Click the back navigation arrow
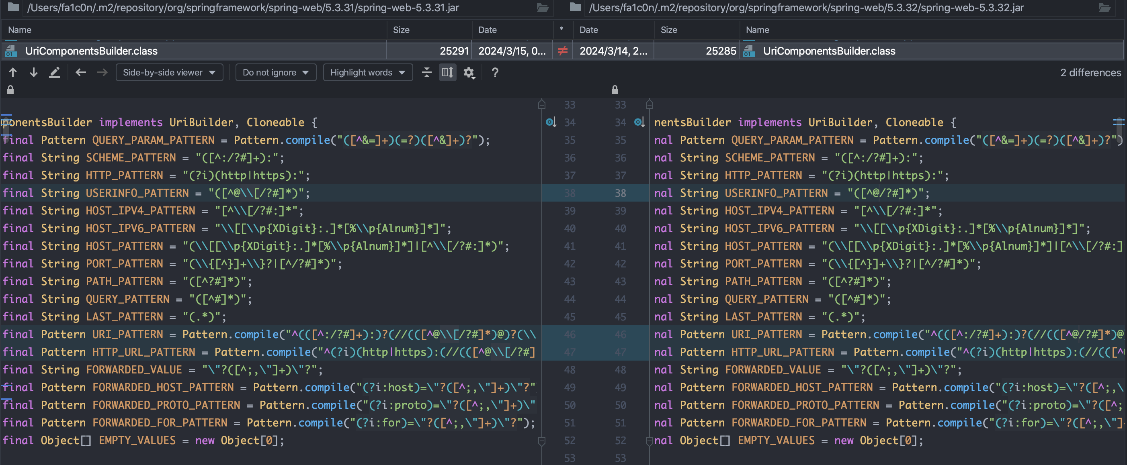Screen dimensions: 1127x465 (80, 73)
